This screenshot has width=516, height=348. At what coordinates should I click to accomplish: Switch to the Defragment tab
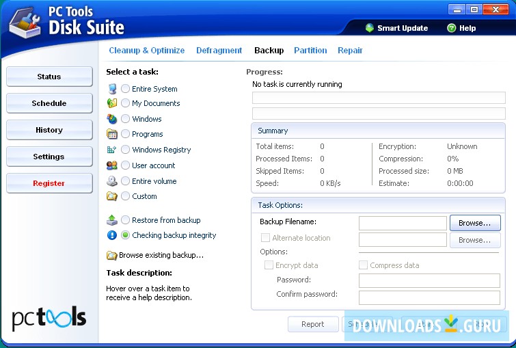(219, 51)
